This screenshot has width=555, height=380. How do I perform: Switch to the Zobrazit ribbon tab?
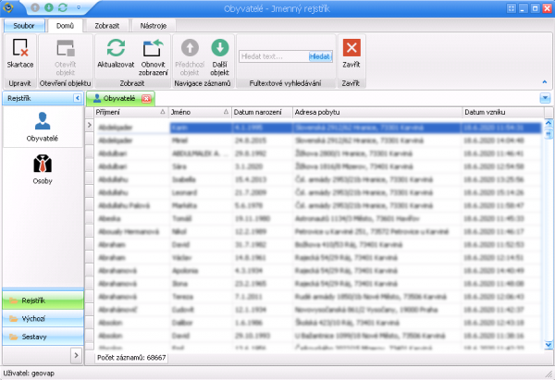(x=110, y=27)
